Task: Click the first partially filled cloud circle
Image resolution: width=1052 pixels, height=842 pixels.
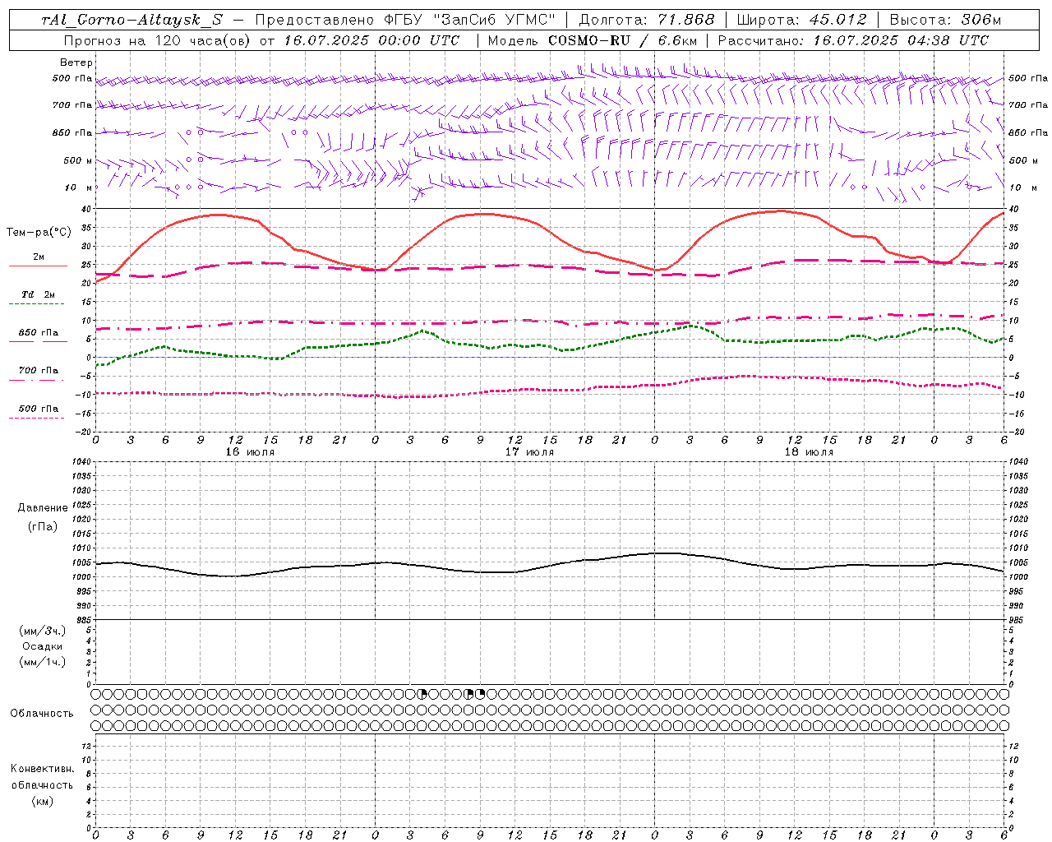Action: [x=422, y=694]
